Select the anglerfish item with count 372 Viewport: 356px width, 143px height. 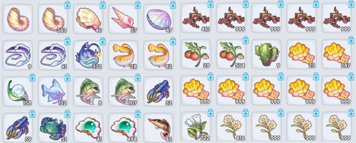88,55
